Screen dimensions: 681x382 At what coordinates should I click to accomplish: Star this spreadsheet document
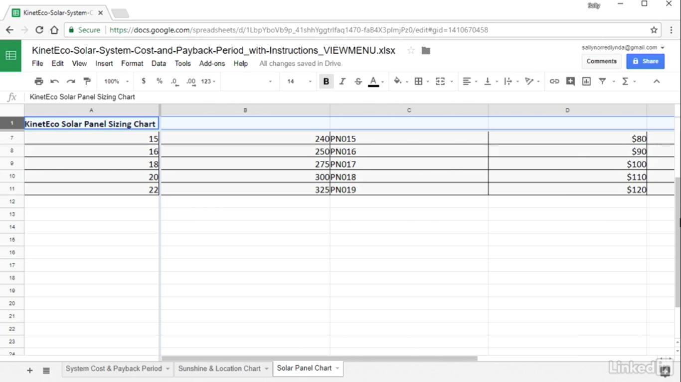[411, 50]
